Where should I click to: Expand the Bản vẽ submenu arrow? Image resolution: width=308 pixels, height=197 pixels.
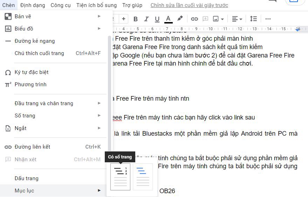point(99,16)
